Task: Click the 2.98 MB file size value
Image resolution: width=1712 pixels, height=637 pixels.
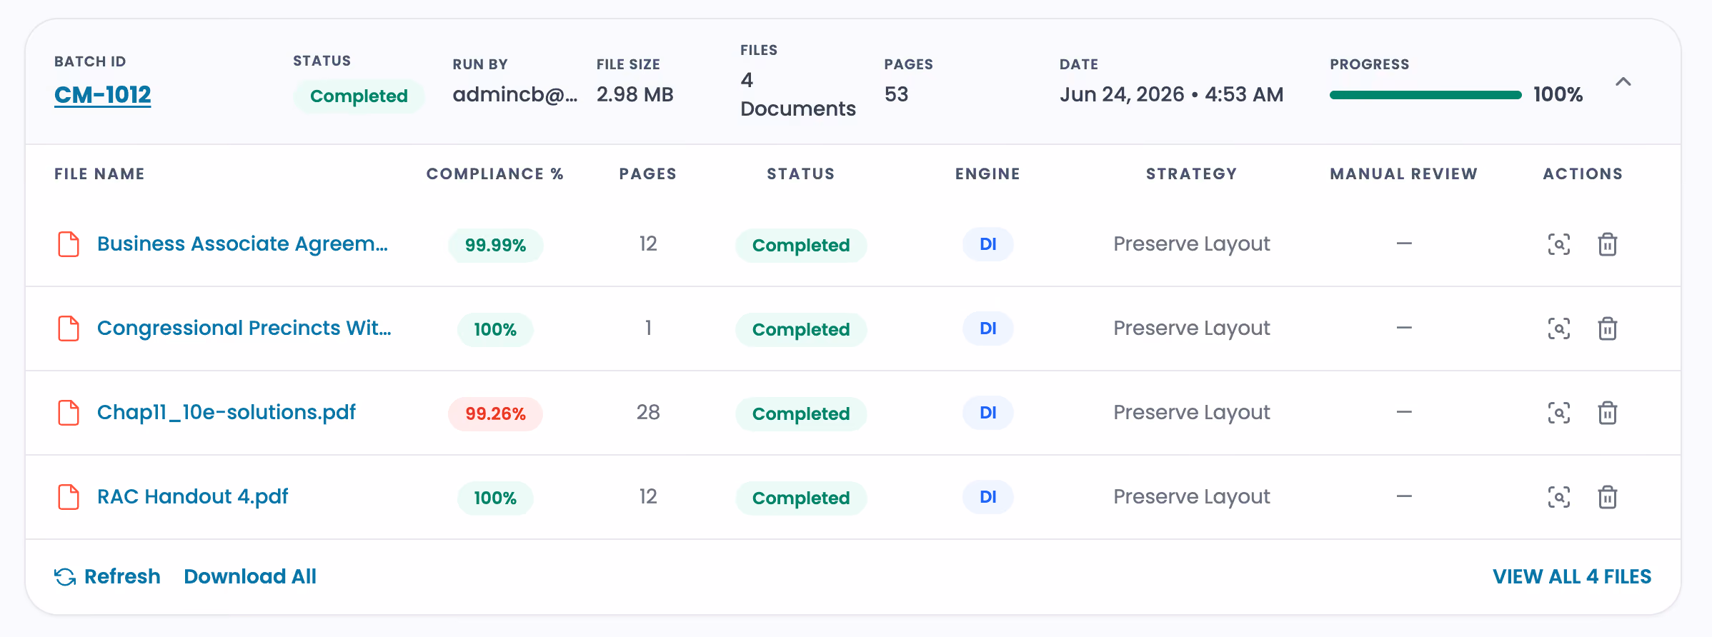Action: 635,94
